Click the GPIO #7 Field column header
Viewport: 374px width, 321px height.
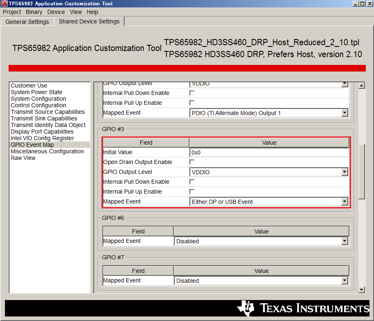pos(138,271)
